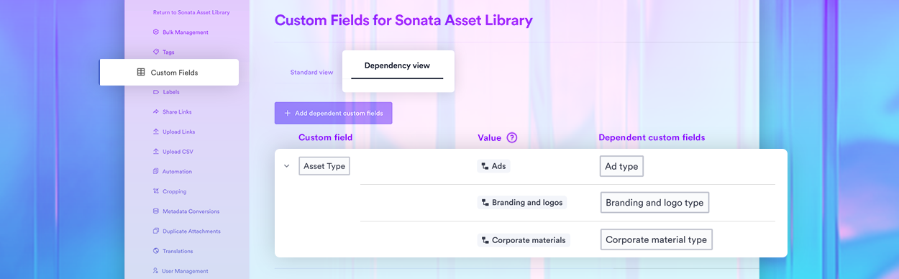899x279 pixels.
Task: Click the Bulk Management sidebar icon
Action: coord(156,32)
